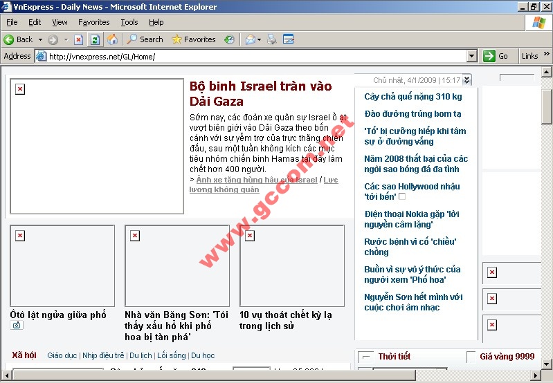Click the History toolbar icon
The height and width of the screenshot is (383, 553).
[x=229, y=39]
